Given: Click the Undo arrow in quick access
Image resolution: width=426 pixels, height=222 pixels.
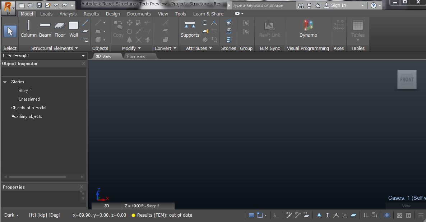Looking at the screenshot, I should (x=56, y=5).
